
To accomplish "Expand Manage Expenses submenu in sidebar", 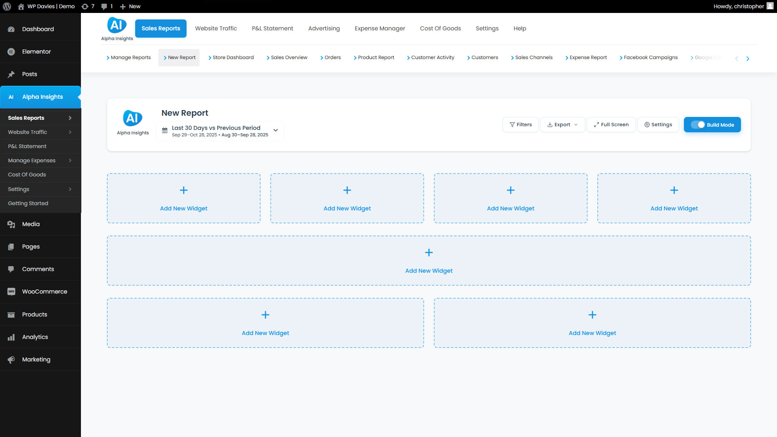I will coord(70,161).
